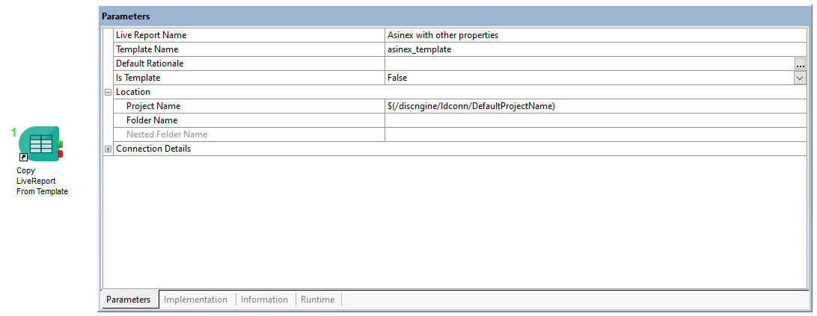
Task: Click the Nested Folder Name value field
Action: point(596,134)
